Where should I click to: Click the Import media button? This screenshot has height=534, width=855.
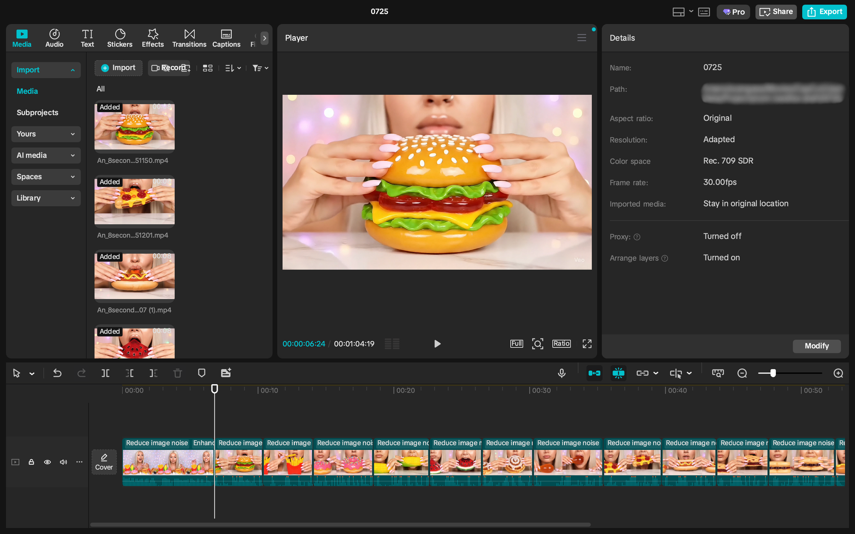click(x=118, y=68)
